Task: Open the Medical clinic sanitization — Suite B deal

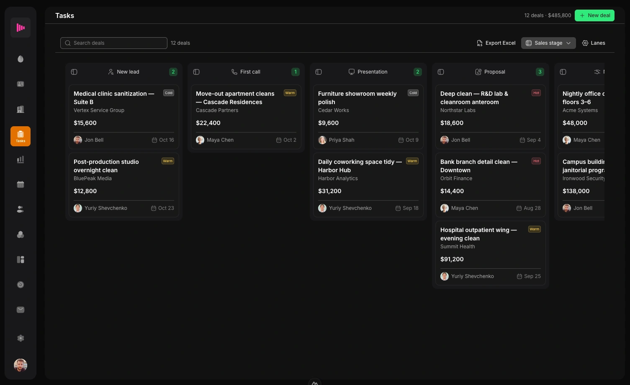Action: pyautogui.click(x=124, y=117)
